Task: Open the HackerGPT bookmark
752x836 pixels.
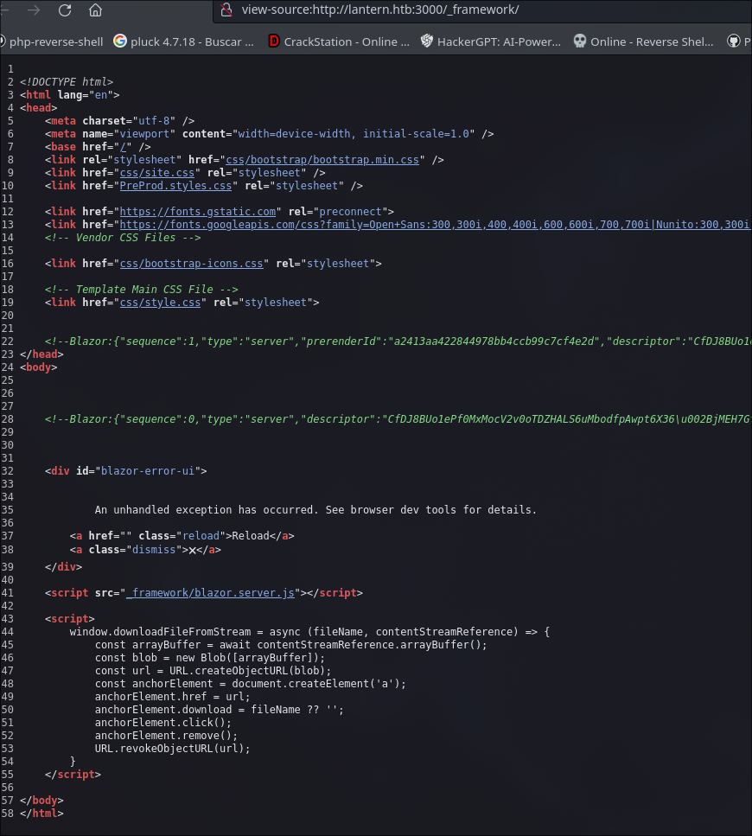Action: (491, 41)
